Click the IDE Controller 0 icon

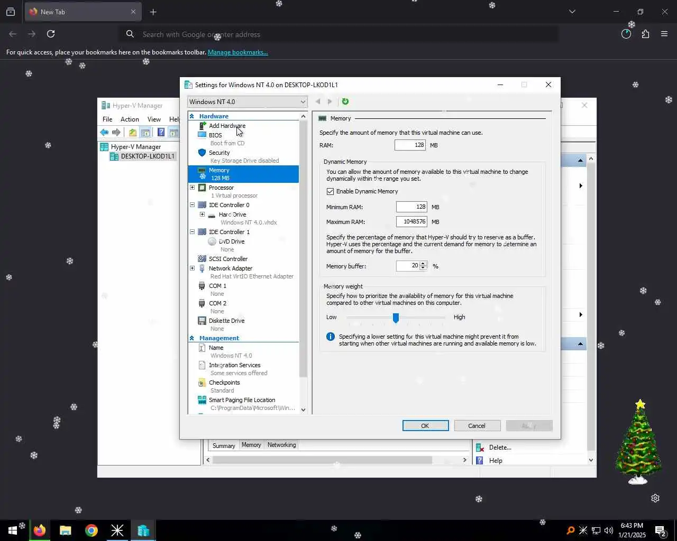tap(202, 205)
